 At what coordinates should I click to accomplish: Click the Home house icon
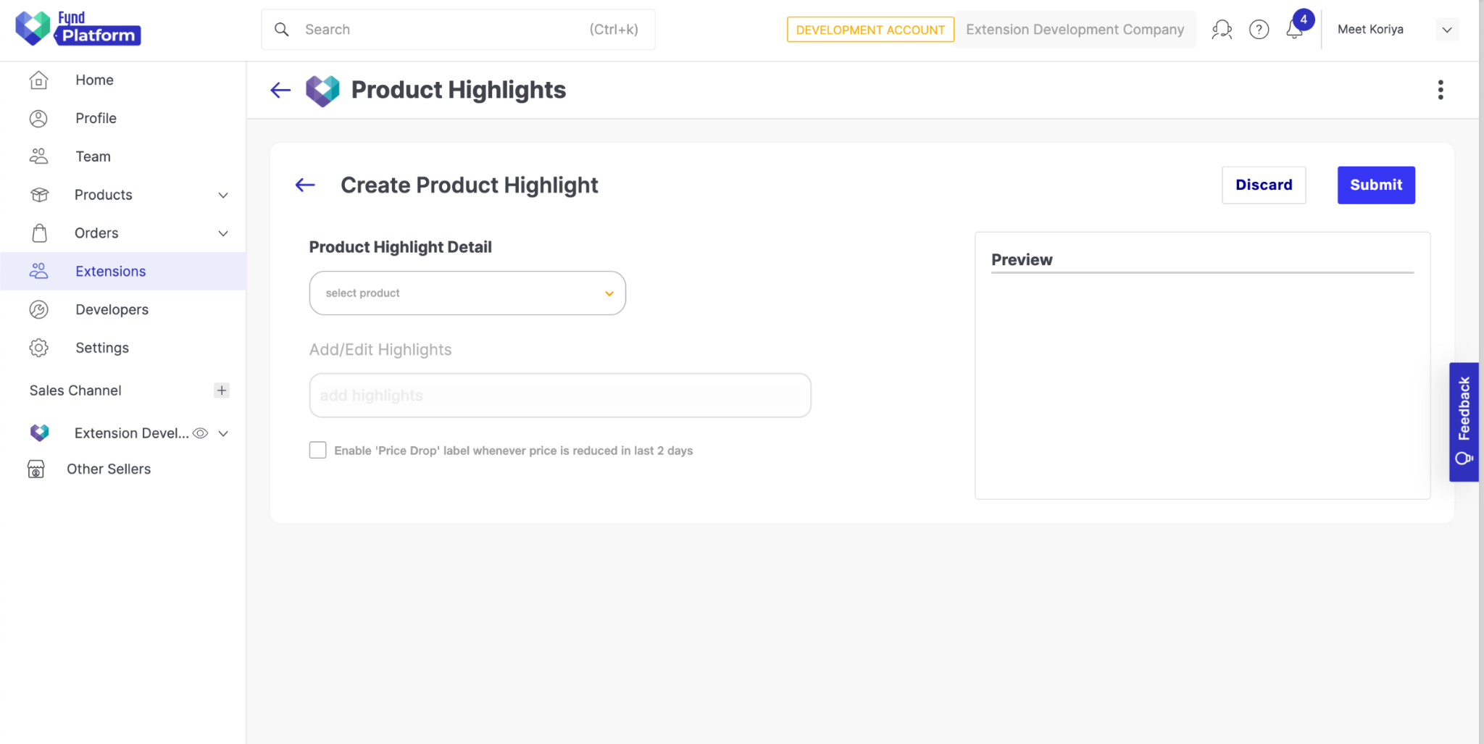tap(39, 80)
